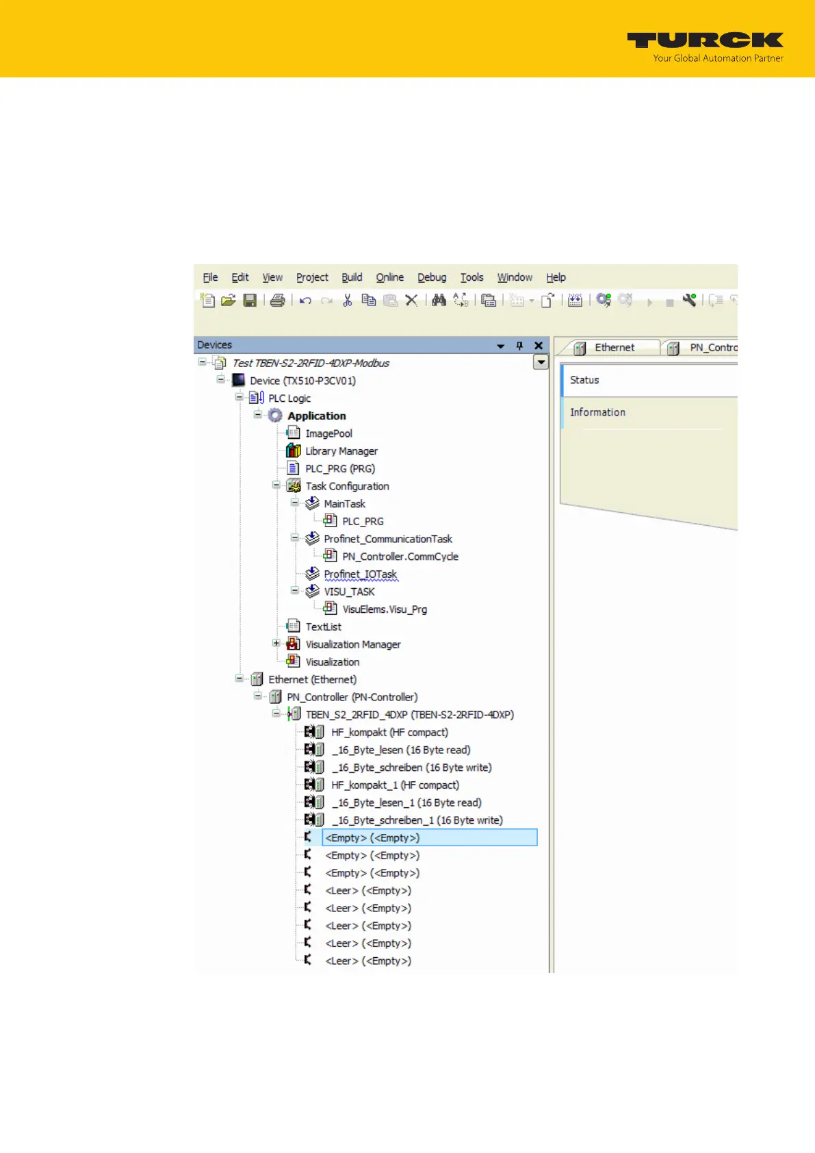Viewport: 815px width, 1153px height.
Task: Select the last <Leer> (<Empty>) slot
Action: pos(368,961)
